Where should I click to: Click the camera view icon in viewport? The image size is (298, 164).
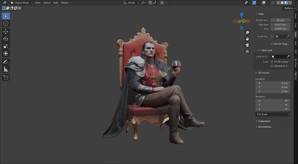[247, 45]
